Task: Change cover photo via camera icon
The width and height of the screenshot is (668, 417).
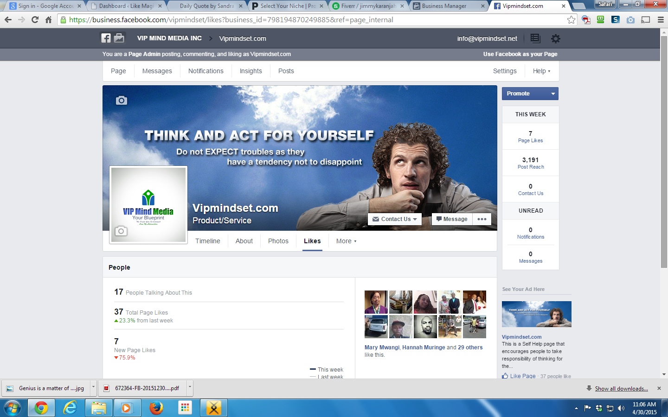Action: click(121, 100)
